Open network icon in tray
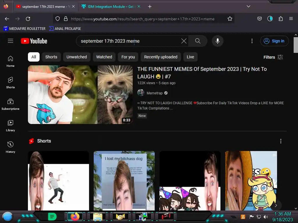The width and height of the screenshot is (298, 223). click(x=258, y=217)
